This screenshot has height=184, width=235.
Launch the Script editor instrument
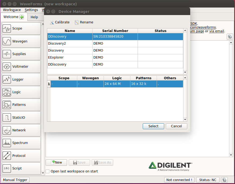pos(21,168)
